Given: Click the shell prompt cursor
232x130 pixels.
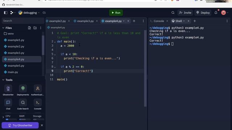Looking at the screenshot, I should pos(173,44).
